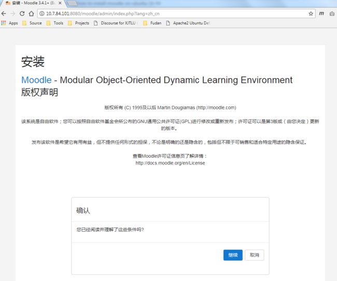Click the 版权所有 (C) 1999 Martin Dougiamas line
The width and height of the screenshot is (337, 281).
pyautogui.click(x=170, y=107)
